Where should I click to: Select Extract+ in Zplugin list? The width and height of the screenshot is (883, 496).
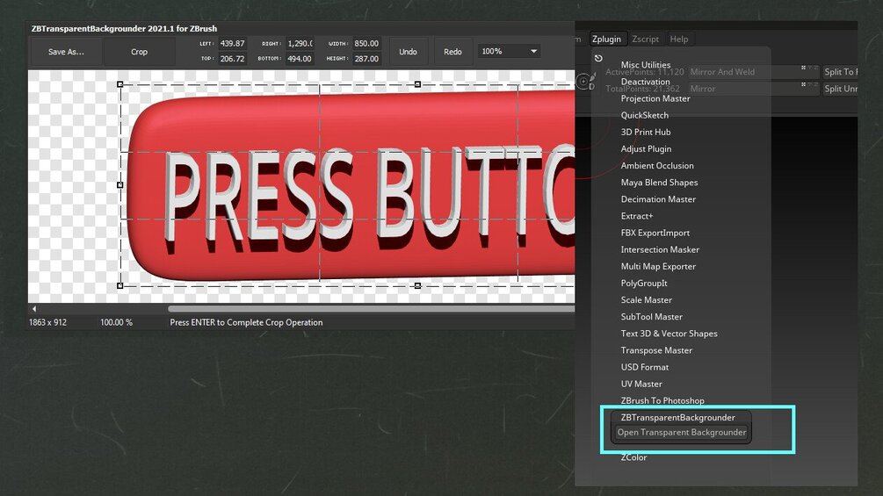(637, 216)
